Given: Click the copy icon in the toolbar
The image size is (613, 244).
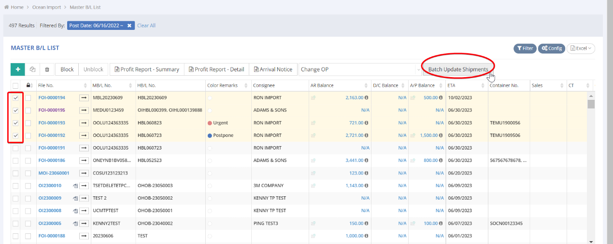Looking at the screenshot, I should [32, 69].
